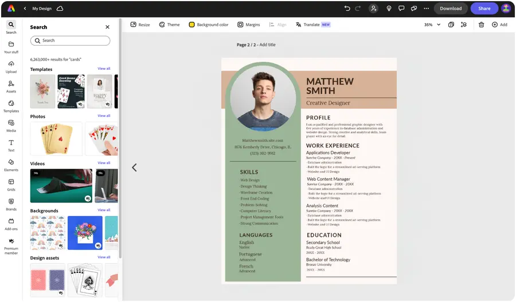Open the Brands section
Screen dimensions: 516x302
click(11, 205)
